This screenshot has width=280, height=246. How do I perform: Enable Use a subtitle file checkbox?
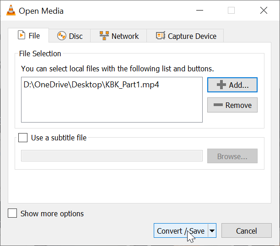(x=23, y=138)
